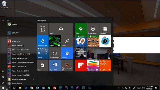This screenshot has width=160, height=90.
Task: Expand the Start menu hamburger button
Action: (3, 20)
